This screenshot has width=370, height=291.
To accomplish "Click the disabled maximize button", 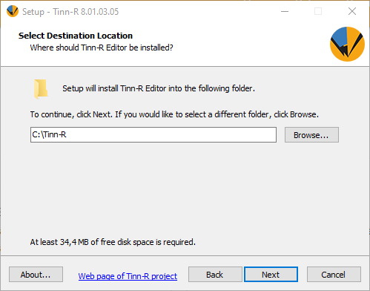I will [318, 11].
